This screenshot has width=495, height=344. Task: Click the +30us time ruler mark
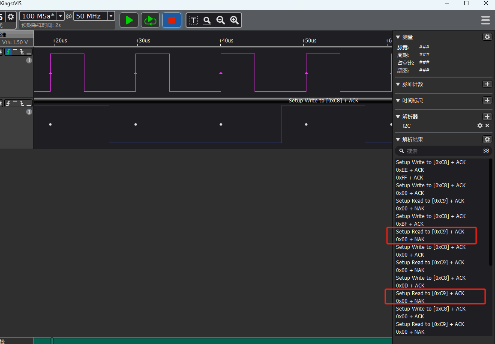click(143, 41)
